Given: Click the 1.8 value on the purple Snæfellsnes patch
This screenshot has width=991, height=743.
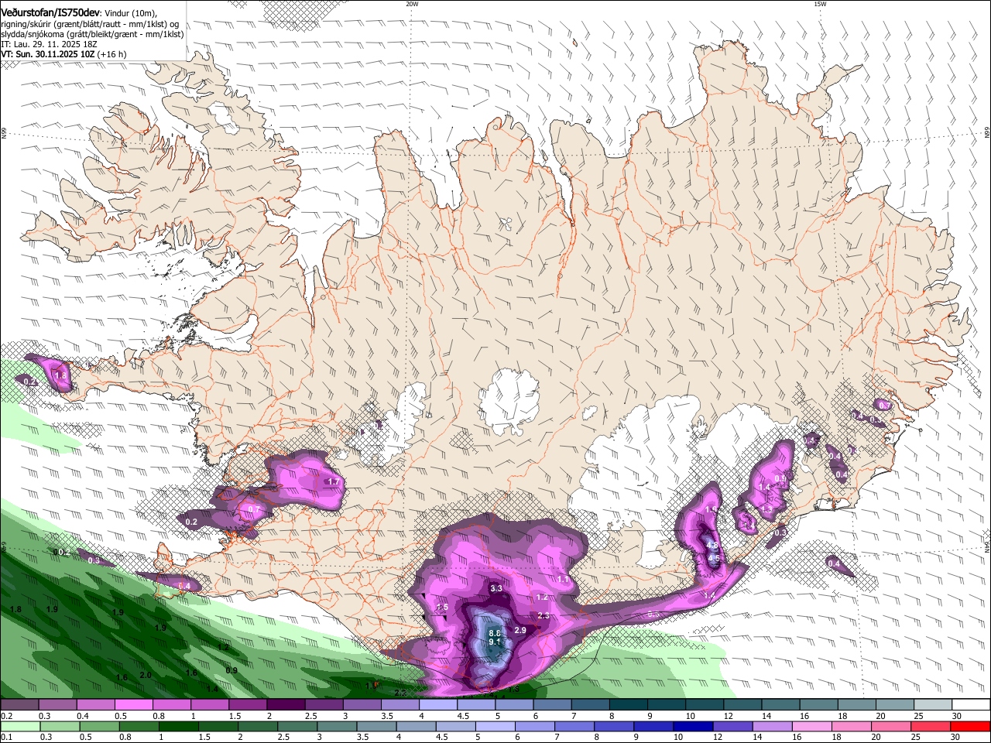Looking at the screenshot, I should coord(61,375).
